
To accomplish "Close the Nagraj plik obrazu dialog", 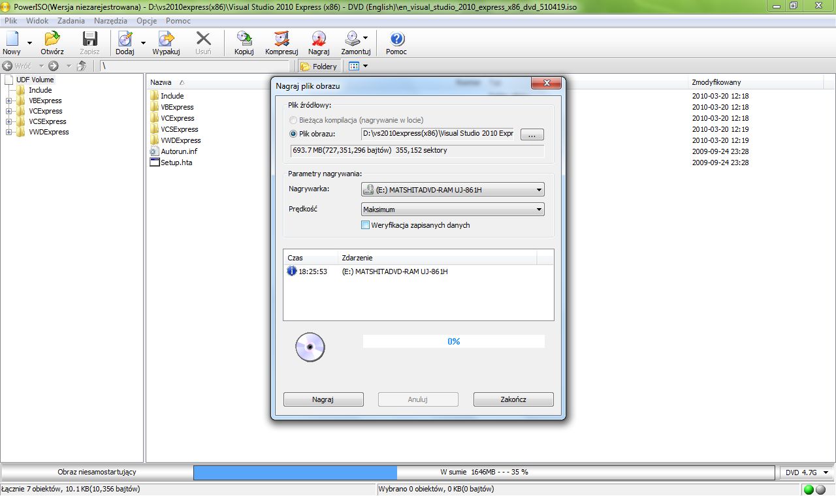I will pyautogui.click(x=546, y=84).
